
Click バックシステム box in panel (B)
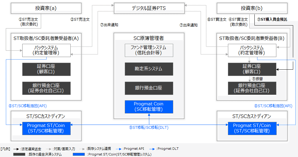252,50
